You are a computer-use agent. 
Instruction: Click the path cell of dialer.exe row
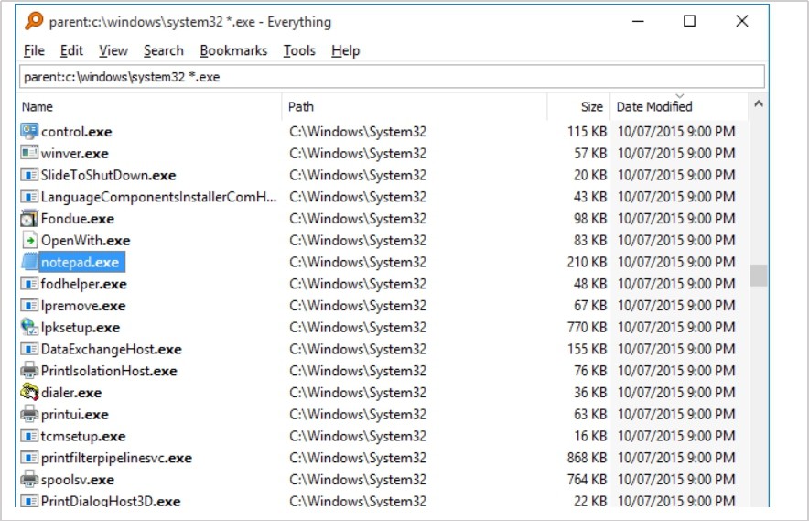coord(358,393)
